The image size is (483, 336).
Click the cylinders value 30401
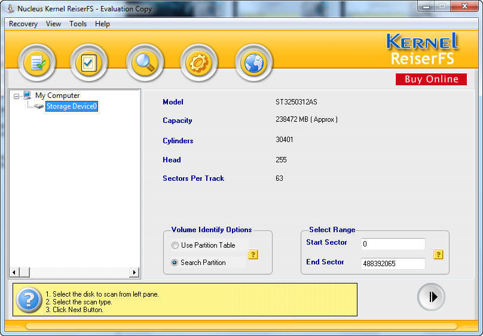(x=285, y=140)
